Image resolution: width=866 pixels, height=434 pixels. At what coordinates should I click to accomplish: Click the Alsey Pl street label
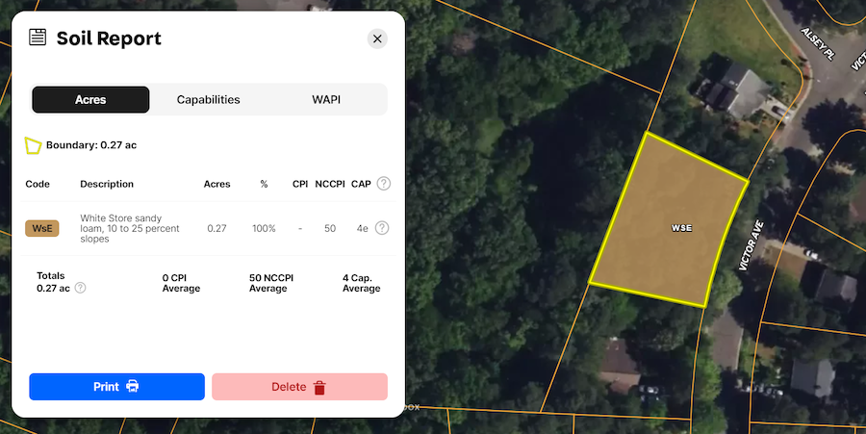tap(817, 45)
